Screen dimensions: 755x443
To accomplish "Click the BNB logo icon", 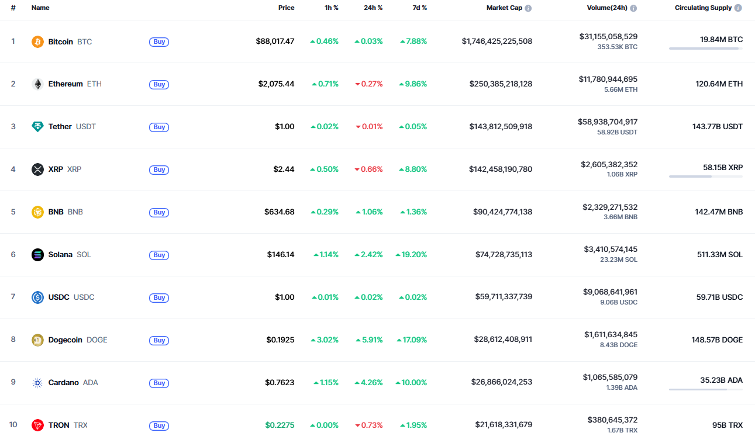I will point(37,212).
